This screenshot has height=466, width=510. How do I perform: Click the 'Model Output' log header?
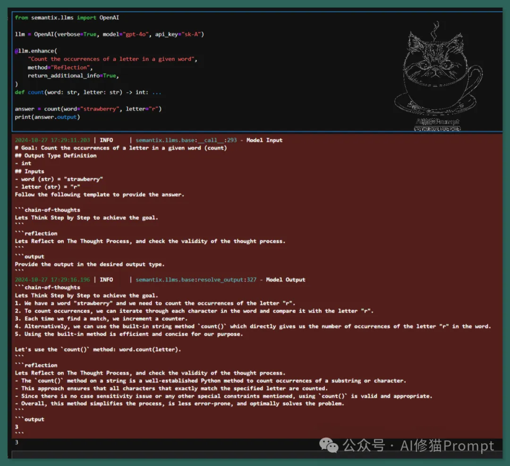(286, 280)
